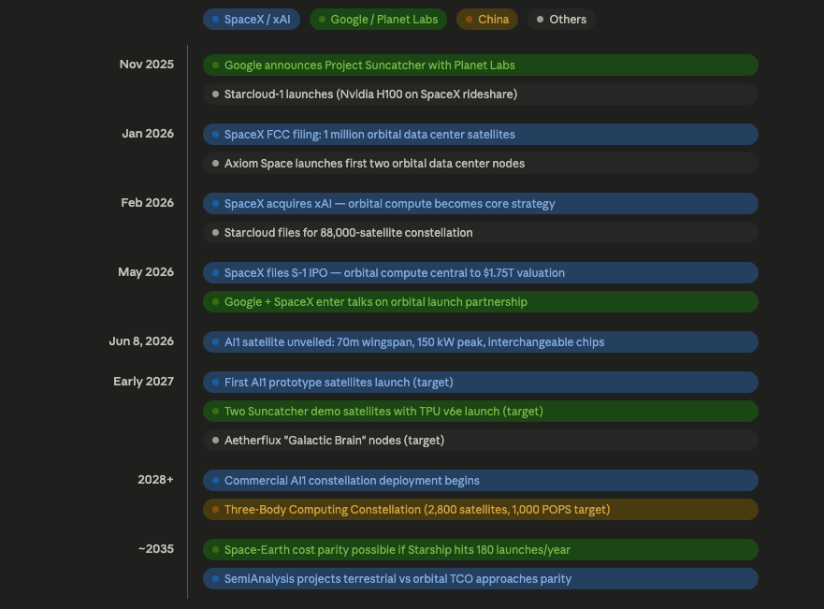
Task: Click the green dot in Google / Planet Labs chip
Action: click(x=322, y=20)
